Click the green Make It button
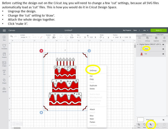This screenshot has height=129, width=168. tap(159, 30)
